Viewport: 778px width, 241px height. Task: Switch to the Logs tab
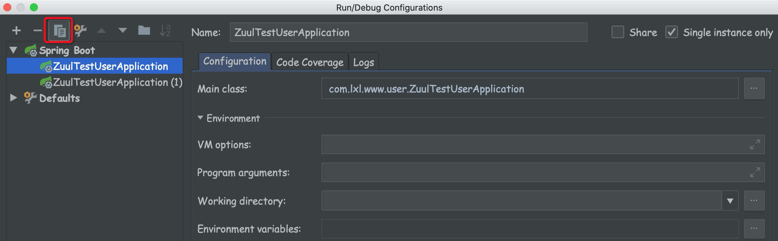tap(363, 62)
